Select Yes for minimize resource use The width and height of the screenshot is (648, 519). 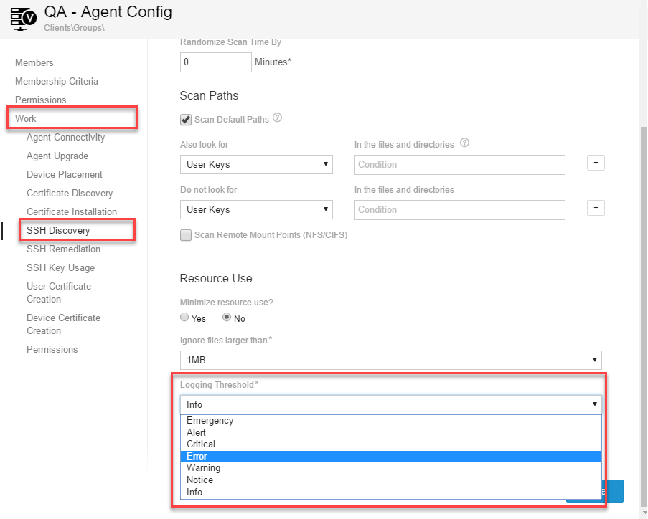click(184, 317)
